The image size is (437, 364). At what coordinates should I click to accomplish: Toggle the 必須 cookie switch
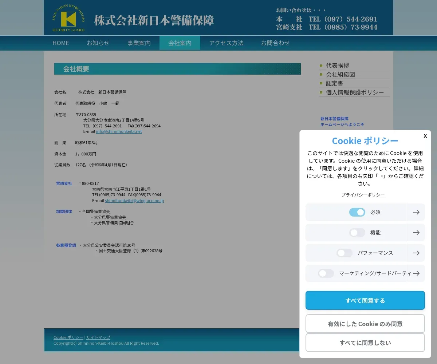[x=357, y=212]
